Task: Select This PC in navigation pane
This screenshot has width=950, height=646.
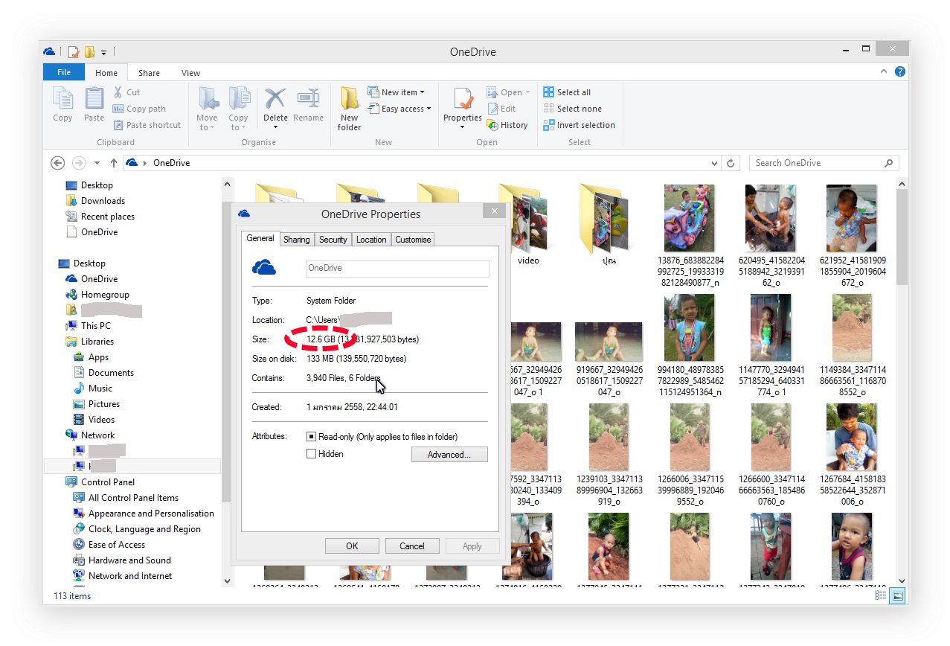Action: (x=96, y=326)
